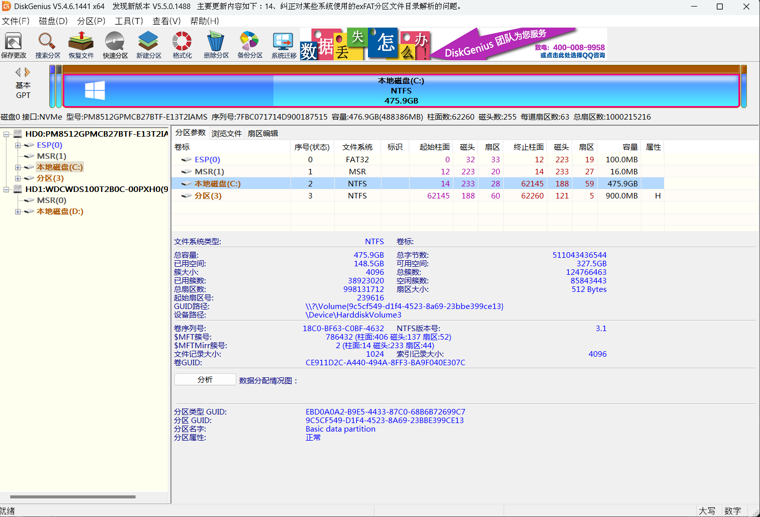Click the 卷标 column header

[231, 147]
